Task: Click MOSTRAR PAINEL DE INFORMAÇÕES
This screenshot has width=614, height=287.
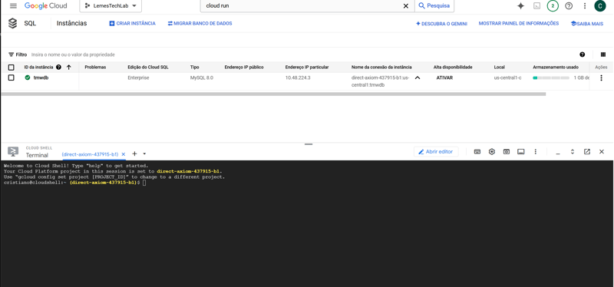Action: click(519, 24)
